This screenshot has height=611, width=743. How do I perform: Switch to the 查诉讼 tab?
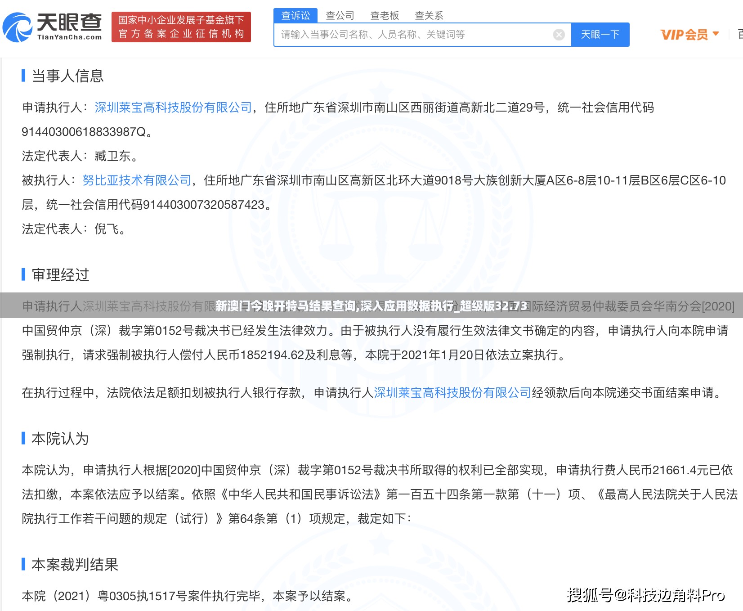(x=295, y=16)
